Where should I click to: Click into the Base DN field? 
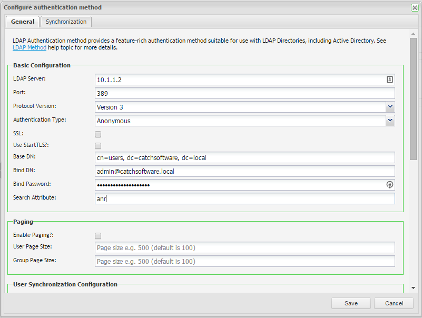245,157
